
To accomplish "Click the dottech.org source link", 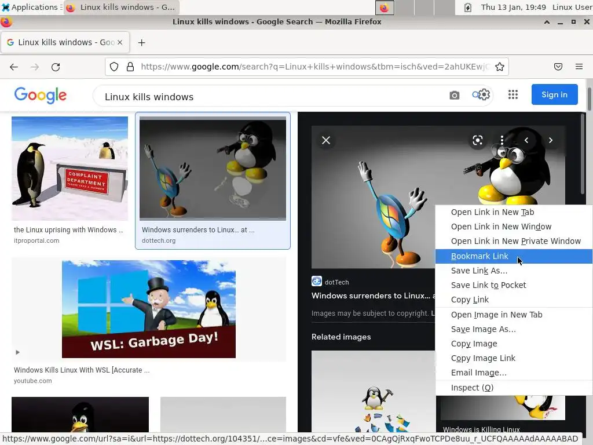I will pyautogui.click(x=159, y=240).
